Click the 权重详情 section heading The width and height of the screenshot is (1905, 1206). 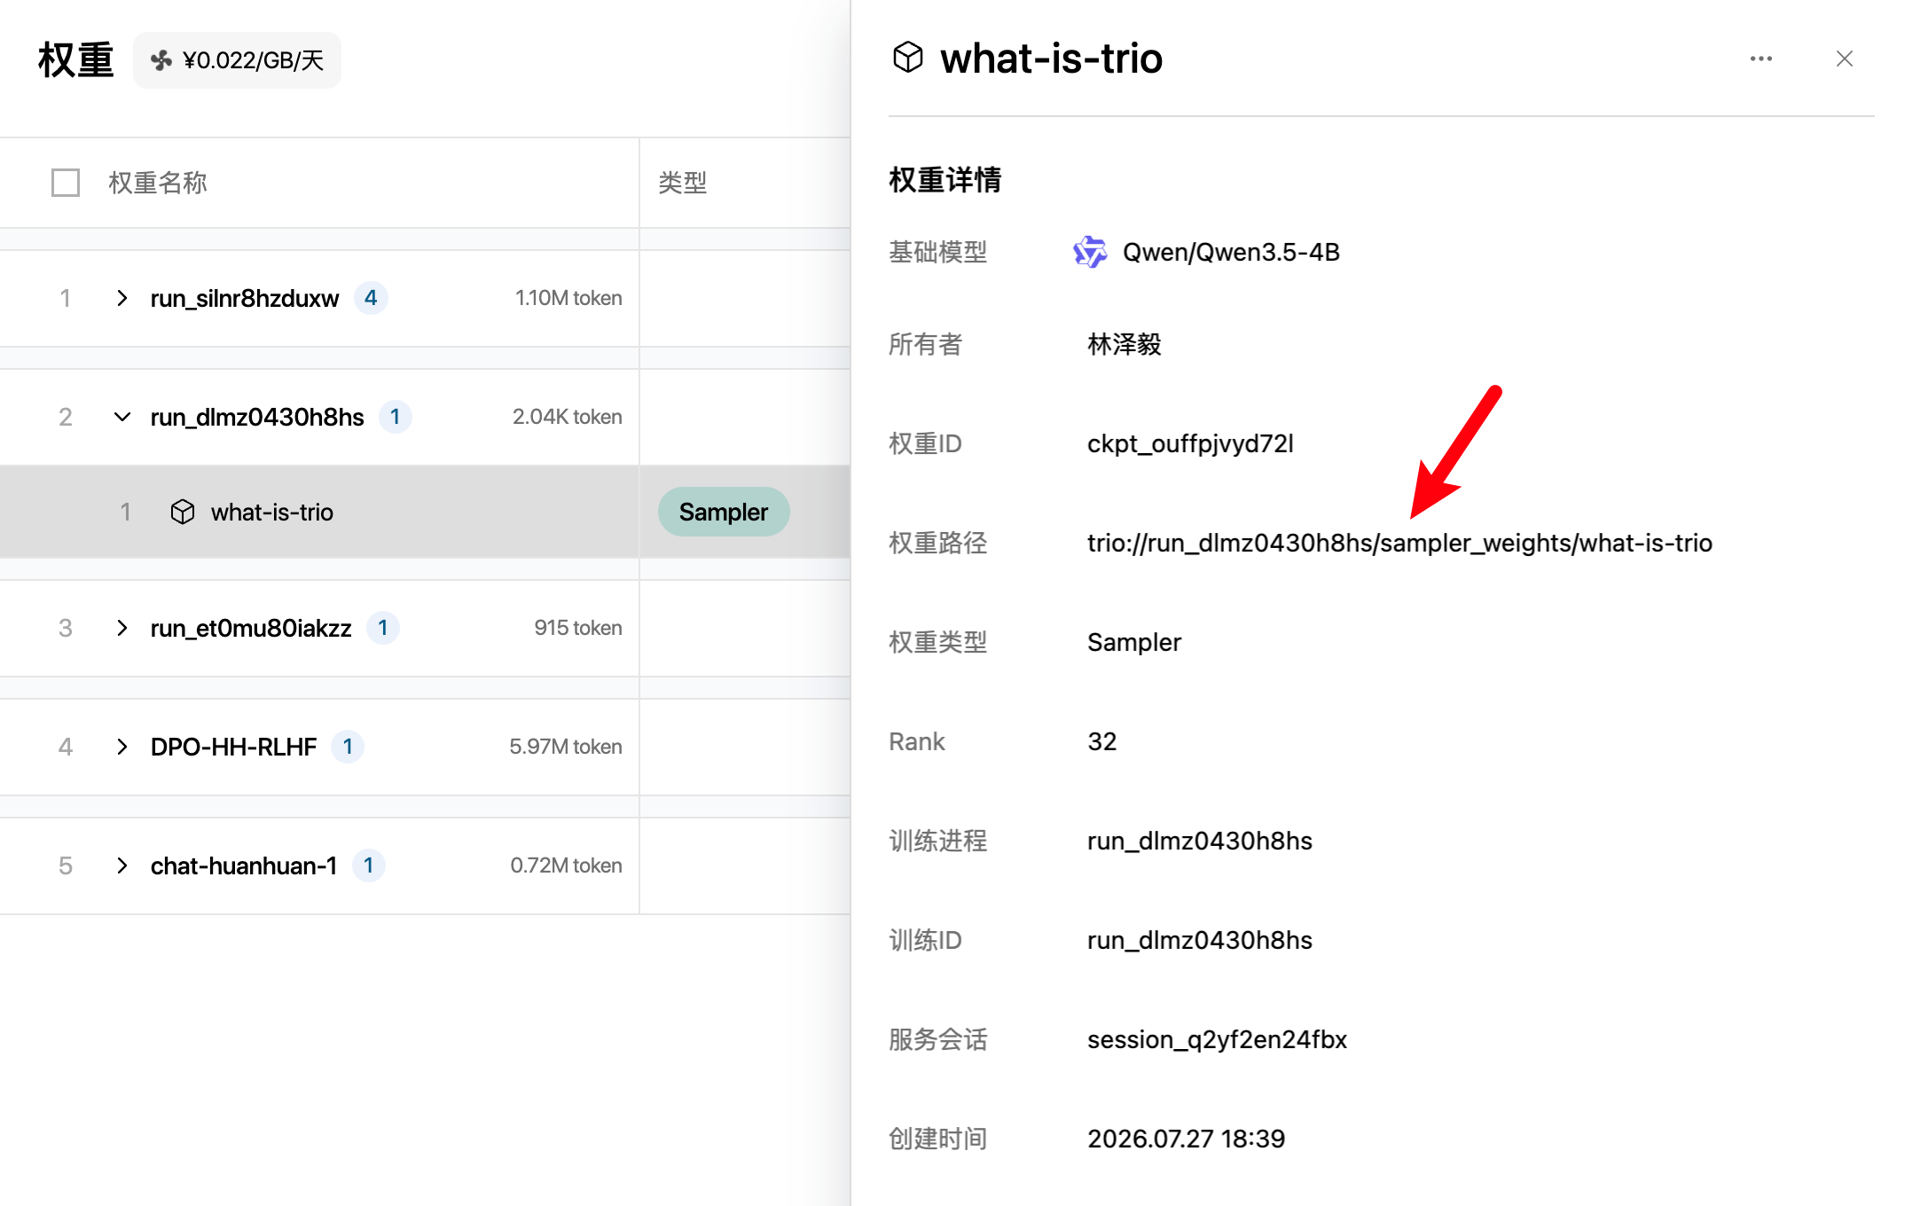pos(945,179)
